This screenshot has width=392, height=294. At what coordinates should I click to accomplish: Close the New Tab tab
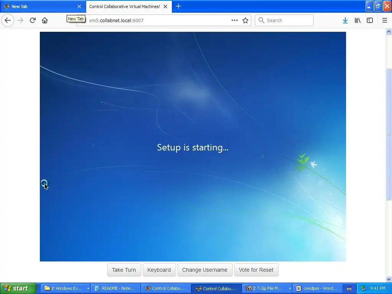click(x=79, y=7)
